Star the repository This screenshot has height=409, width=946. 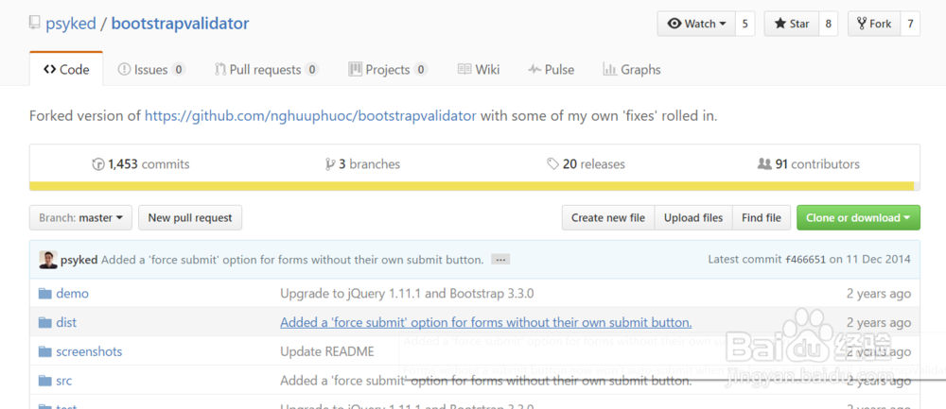click(792, 25)
